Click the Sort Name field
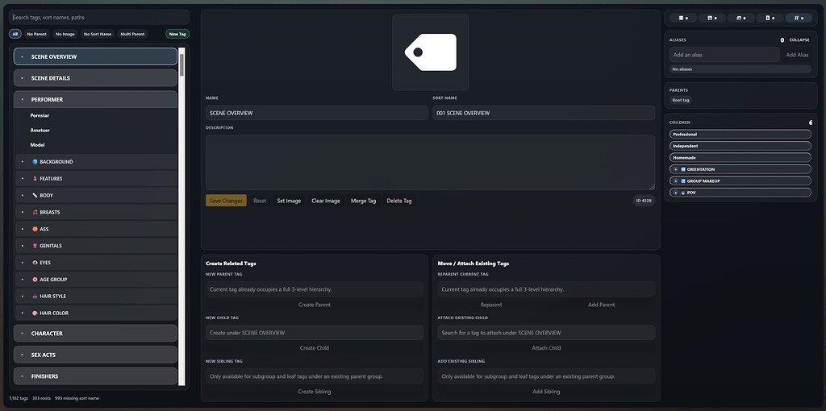Screen dimensions: 826x411 [544, 113]
